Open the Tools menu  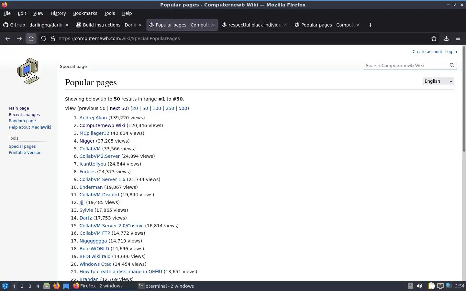pyautogui.click(x=109, y=13)
